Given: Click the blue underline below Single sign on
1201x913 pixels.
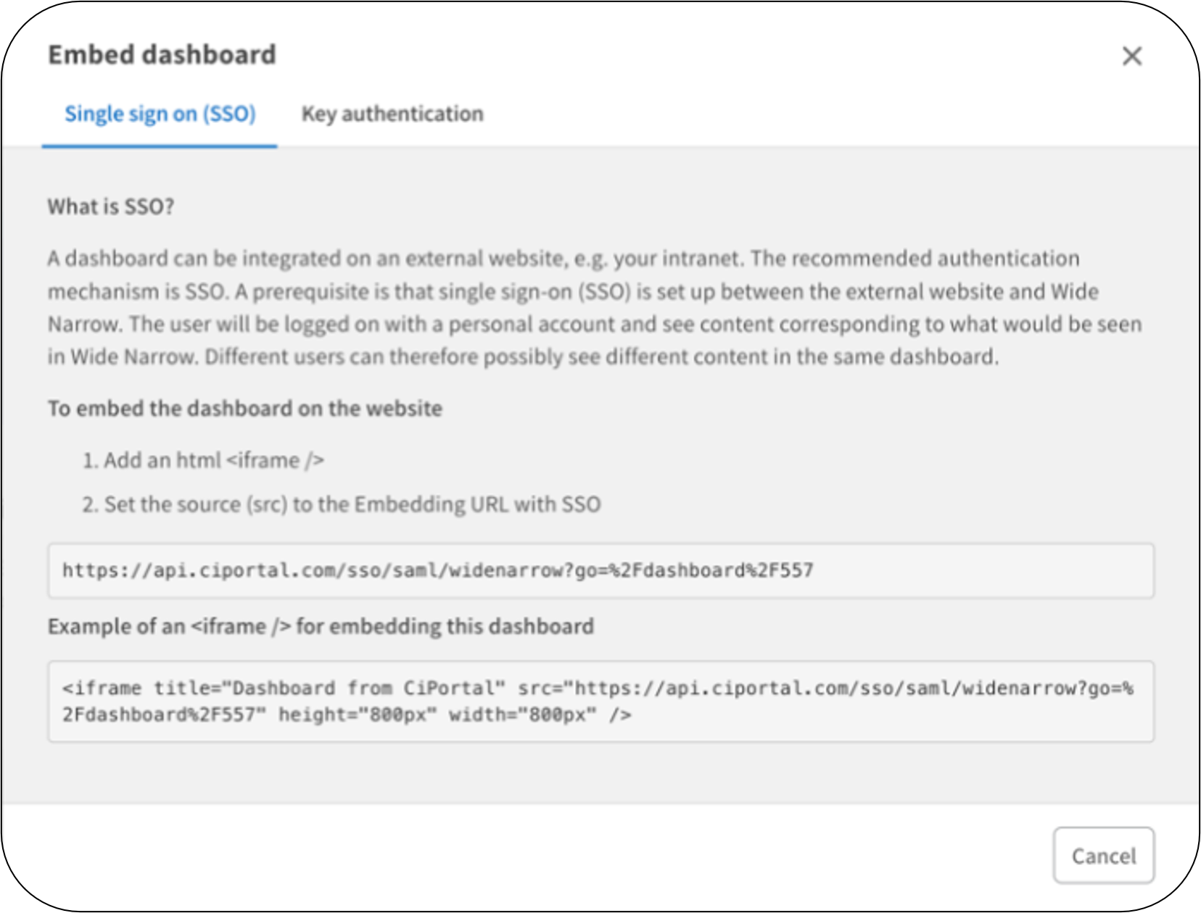Looking at the screenshot, I should tap(160, 145).
